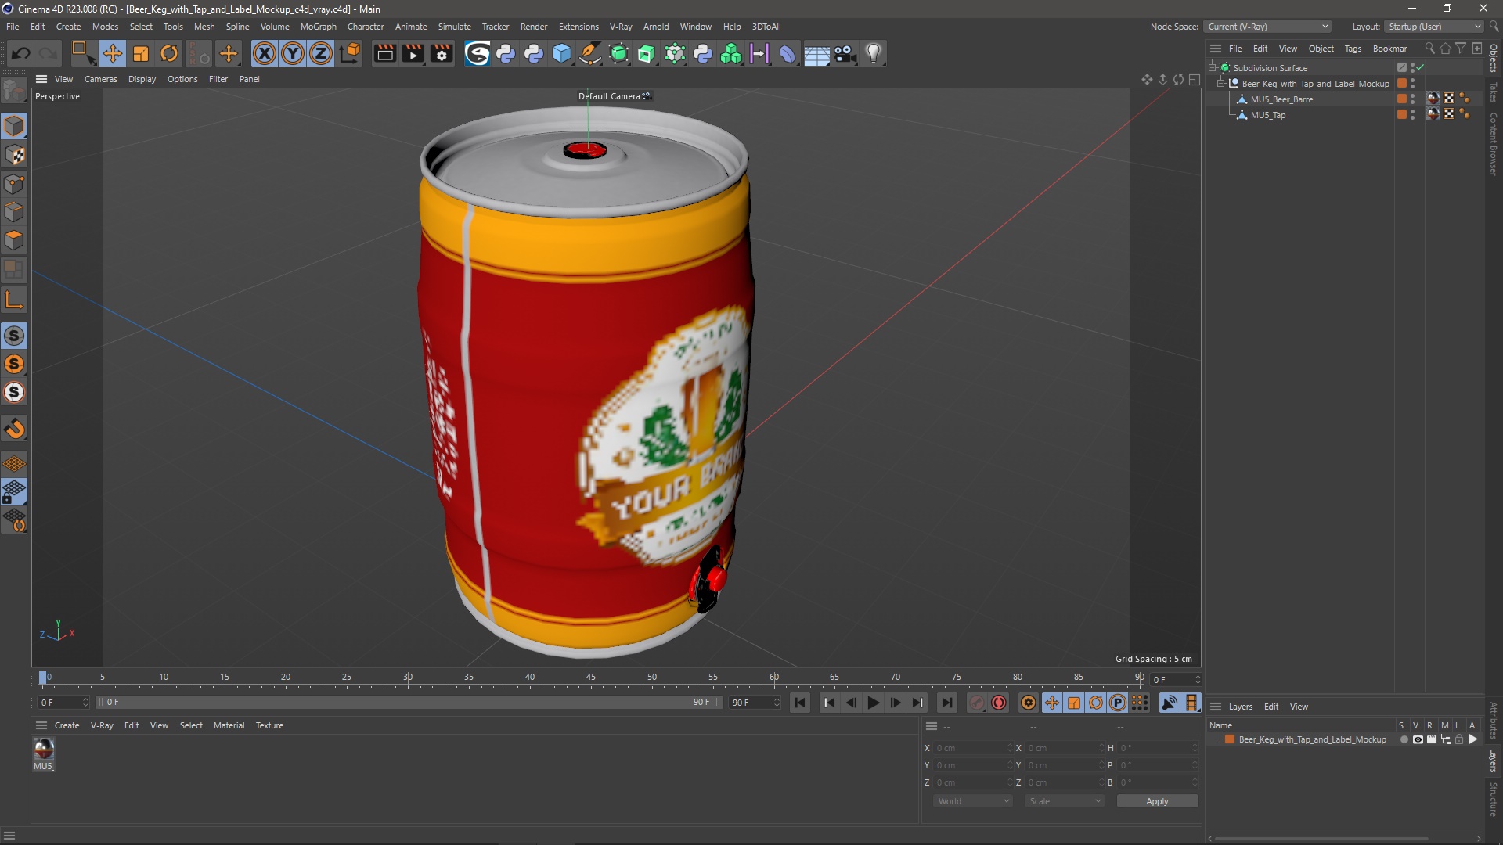Click the Cube primitive icon
The image size is (1503, 845).
point(562,53)
